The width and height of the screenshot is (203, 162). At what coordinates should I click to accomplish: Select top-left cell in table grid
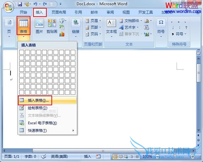pyautogui.click(x=22, y=52)
